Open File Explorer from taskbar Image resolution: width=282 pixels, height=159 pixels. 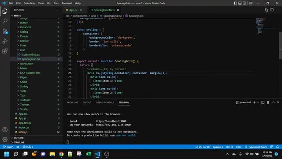[x=52, y=154]
